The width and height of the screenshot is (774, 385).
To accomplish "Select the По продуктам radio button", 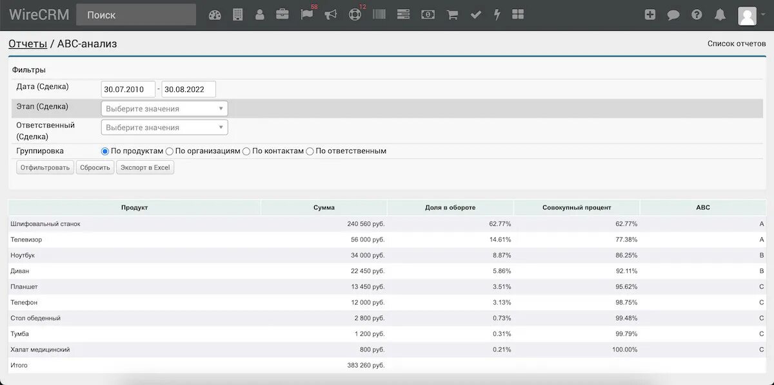I will pos(105,151).
